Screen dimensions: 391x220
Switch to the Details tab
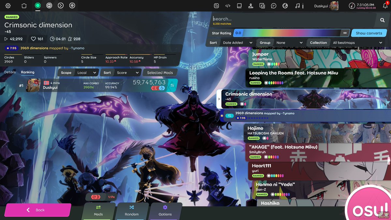pos(10,72)
